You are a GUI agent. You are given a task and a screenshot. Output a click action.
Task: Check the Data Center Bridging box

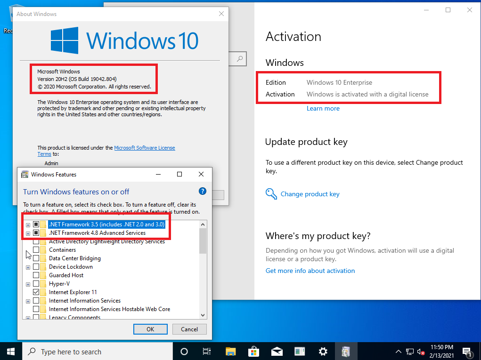36,258
